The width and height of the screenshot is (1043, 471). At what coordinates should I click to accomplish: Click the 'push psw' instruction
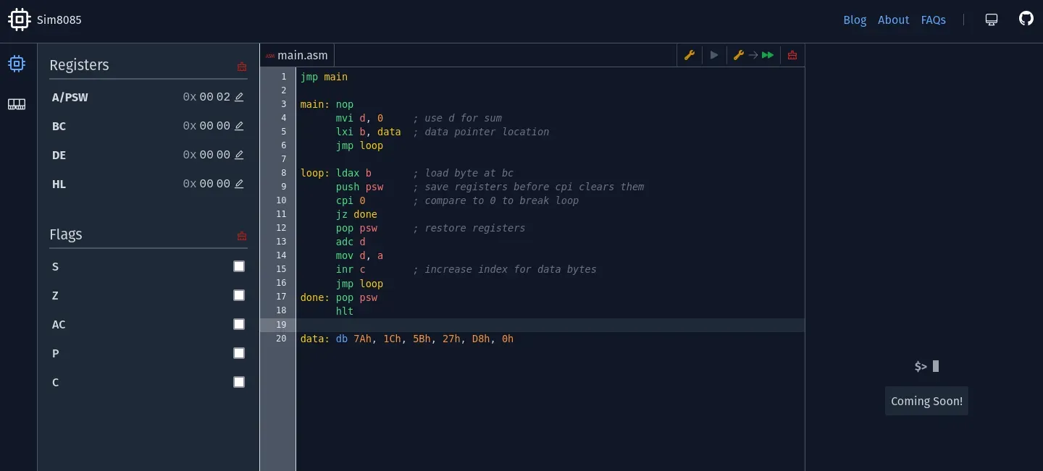click(x=359, y=187)
